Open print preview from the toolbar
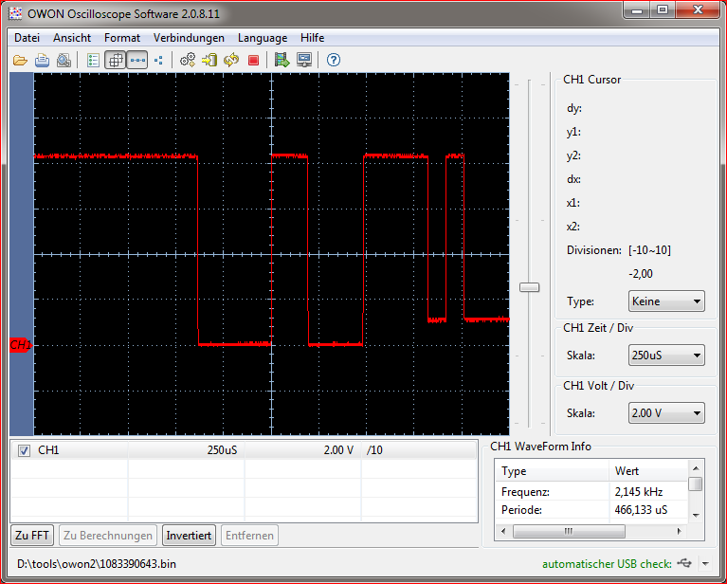The image size is (727, 584). [x=64, y=61]
